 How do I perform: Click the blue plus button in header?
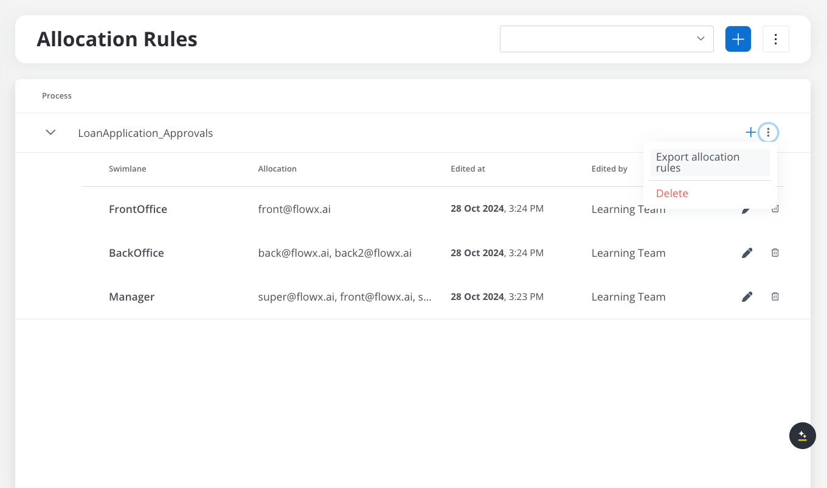[x=738, y=39]
